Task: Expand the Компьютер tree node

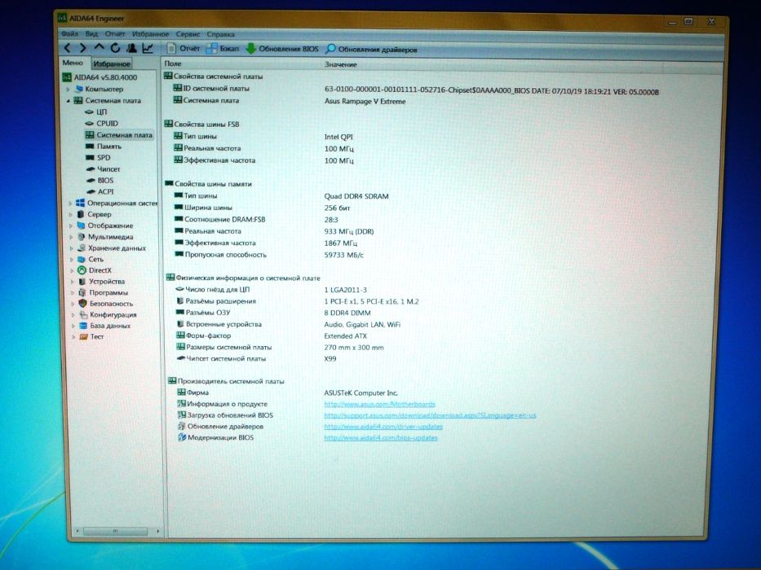Action: tap(69, 90)
